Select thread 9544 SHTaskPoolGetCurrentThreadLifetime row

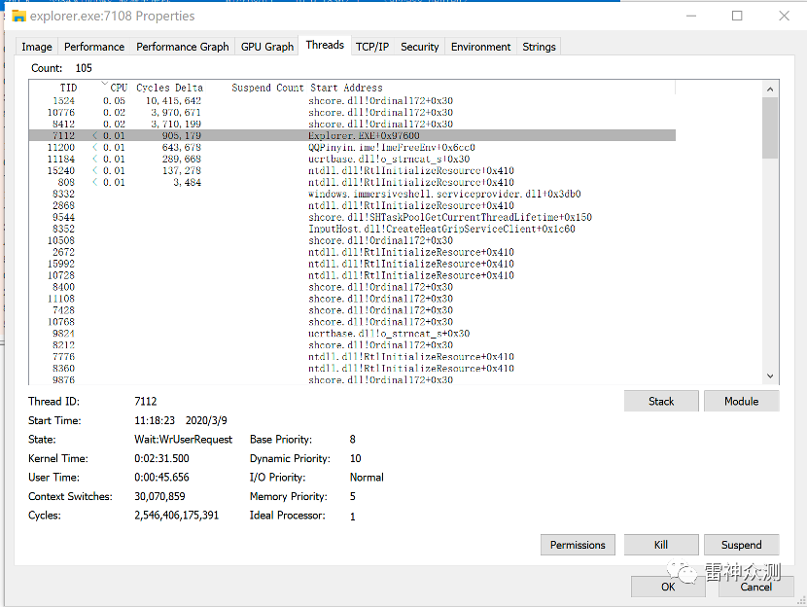(352, 217)
